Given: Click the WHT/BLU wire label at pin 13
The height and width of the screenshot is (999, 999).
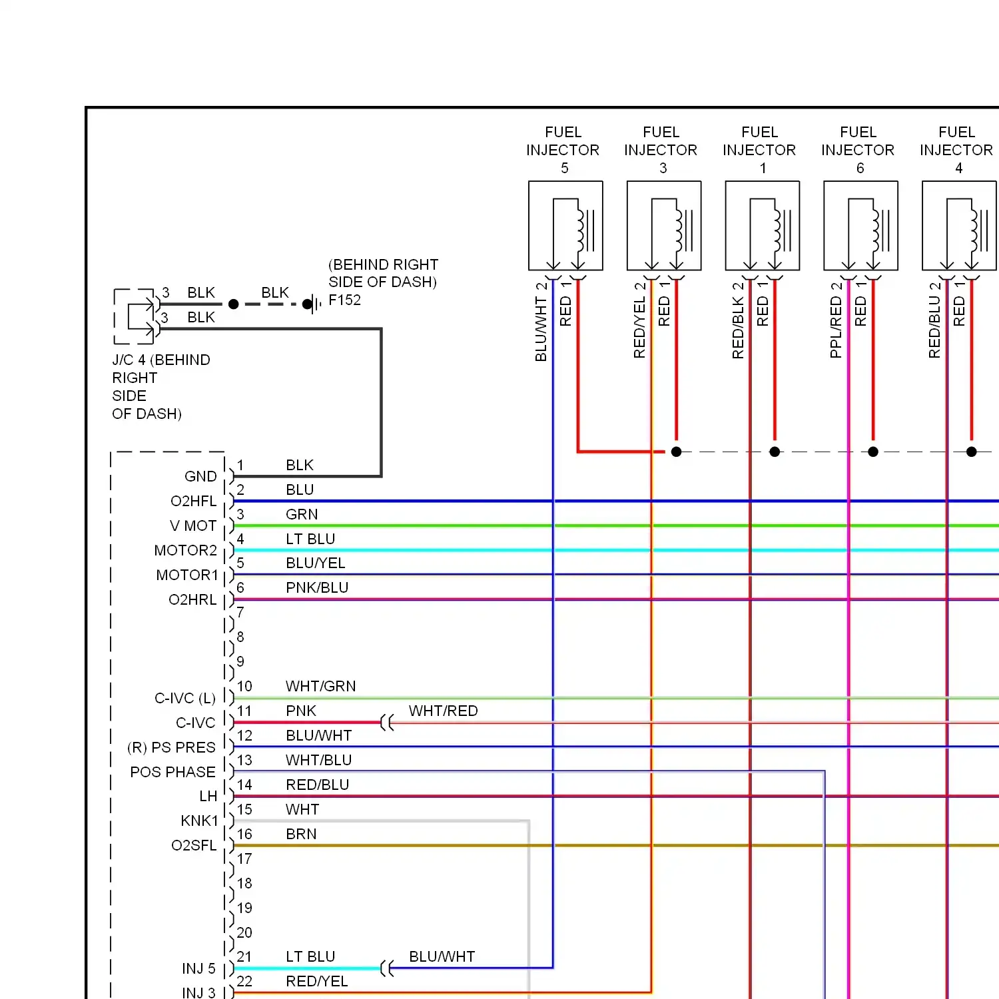Looking at the screenshot, I should pos(319,761).
